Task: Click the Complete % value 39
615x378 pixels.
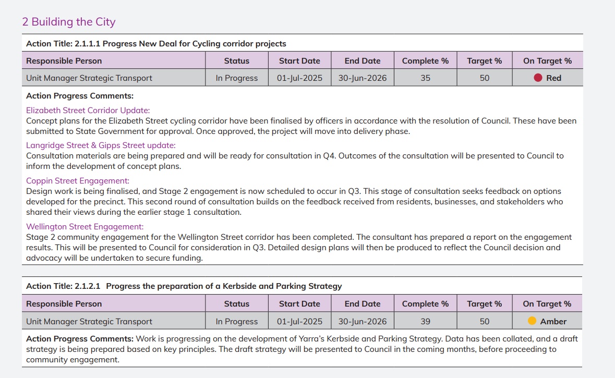Action: coord(425,322)
